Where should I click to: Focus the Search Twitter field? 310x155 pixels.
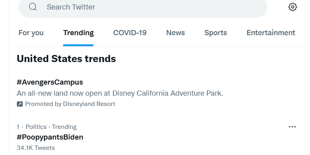(x=143, y=7)
